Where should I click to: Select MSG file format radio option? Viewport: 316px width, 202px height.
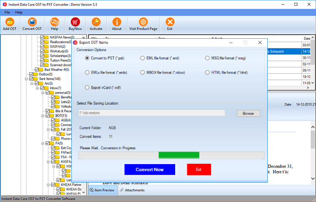pos(207,58)
